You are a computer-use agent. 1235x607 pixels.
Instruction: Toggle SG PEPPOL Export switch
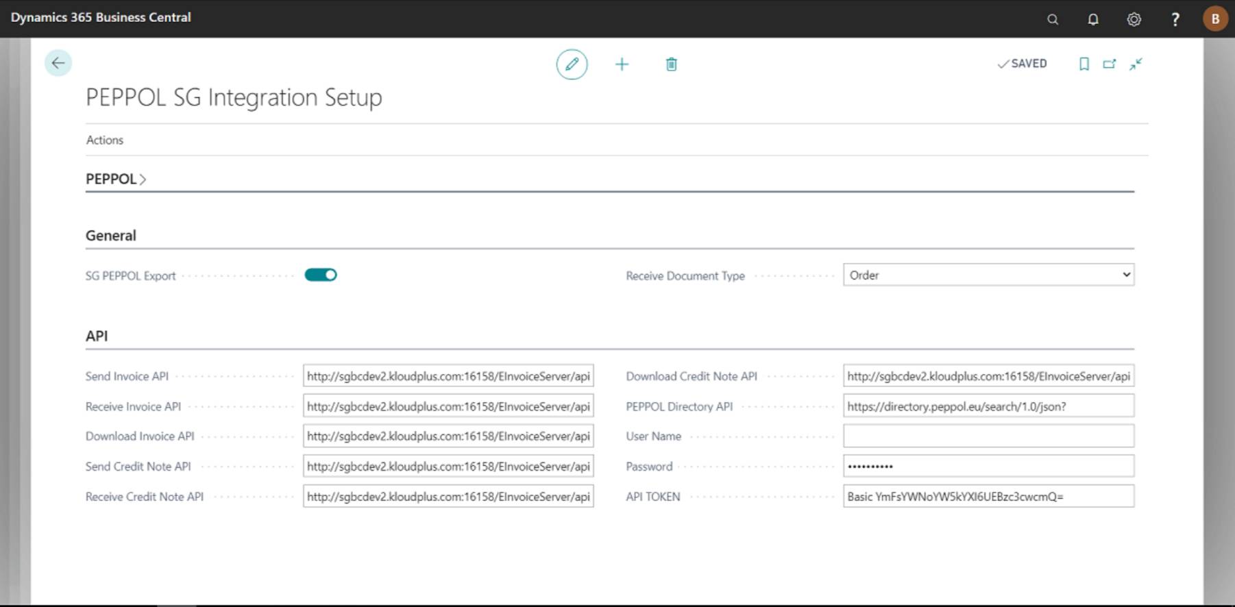pos(321,275)
